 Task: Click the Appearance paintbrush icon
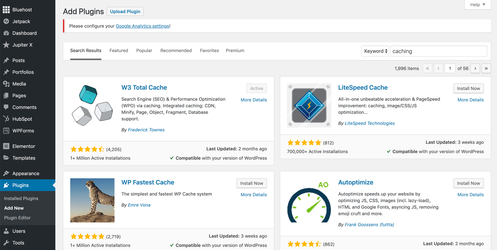pyautogui.click(x=6, y=174)
